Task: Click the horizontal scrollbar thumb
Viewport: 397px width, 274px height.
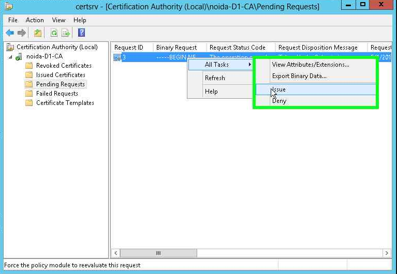Action: point(158,253)
